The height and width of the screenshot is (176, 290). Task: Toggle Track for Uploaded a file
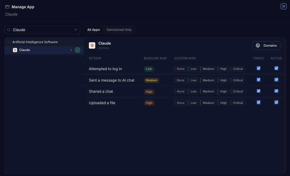click(x=259, y=102)
